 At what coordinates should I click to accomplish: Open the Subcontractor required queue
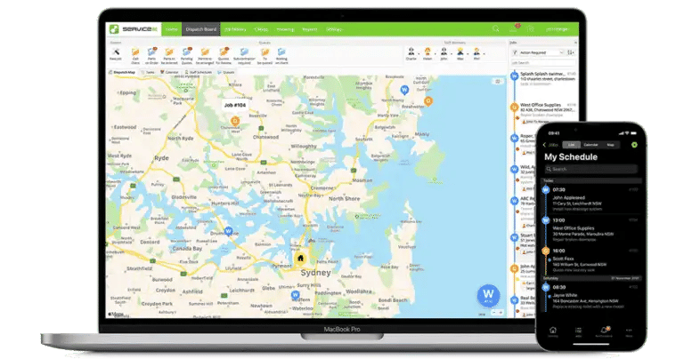[244, 56]
